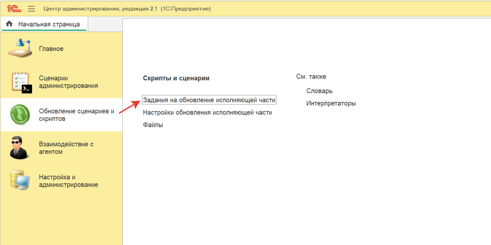
Task: Select the Обновление сценариев и скриптов label
Action: 76,115
